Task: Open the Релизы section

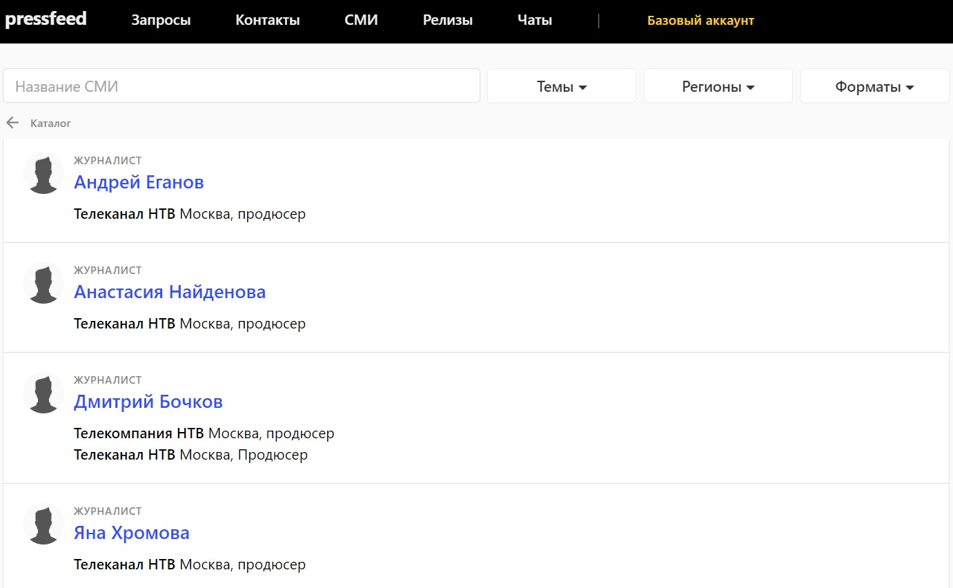Action: pos(448,21)
